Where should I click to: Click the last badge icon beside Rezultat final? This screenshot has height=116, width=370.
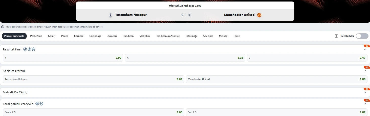click(33, 49)
